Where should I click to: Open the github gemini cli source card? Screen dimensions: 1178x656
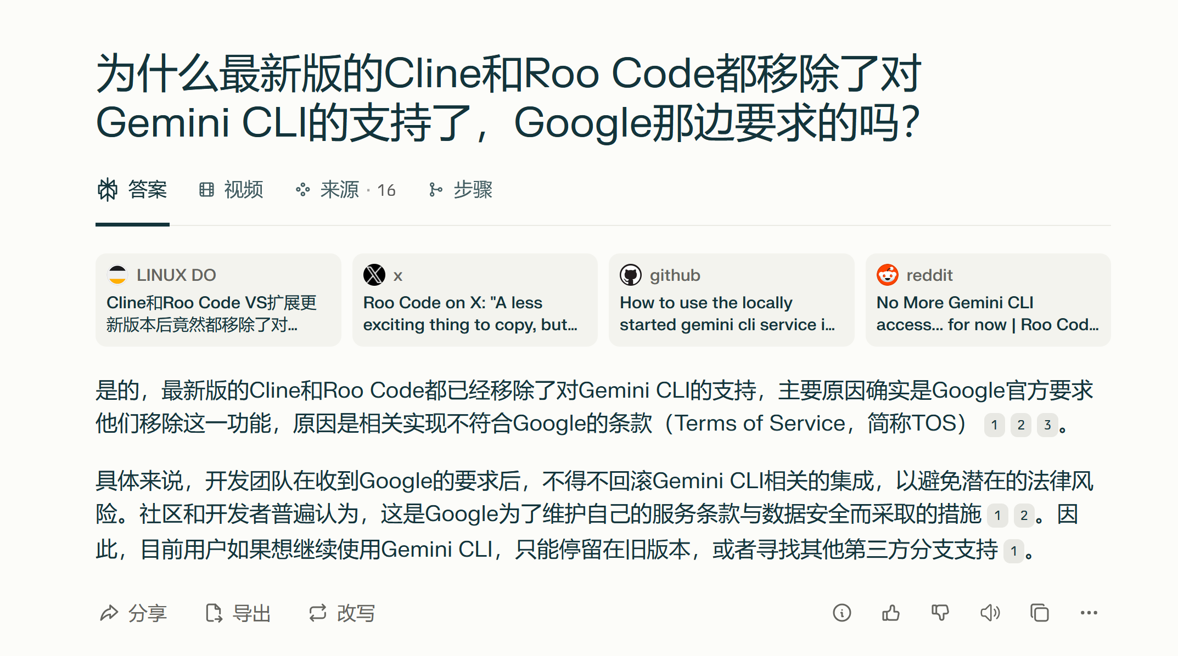(732, 299)
